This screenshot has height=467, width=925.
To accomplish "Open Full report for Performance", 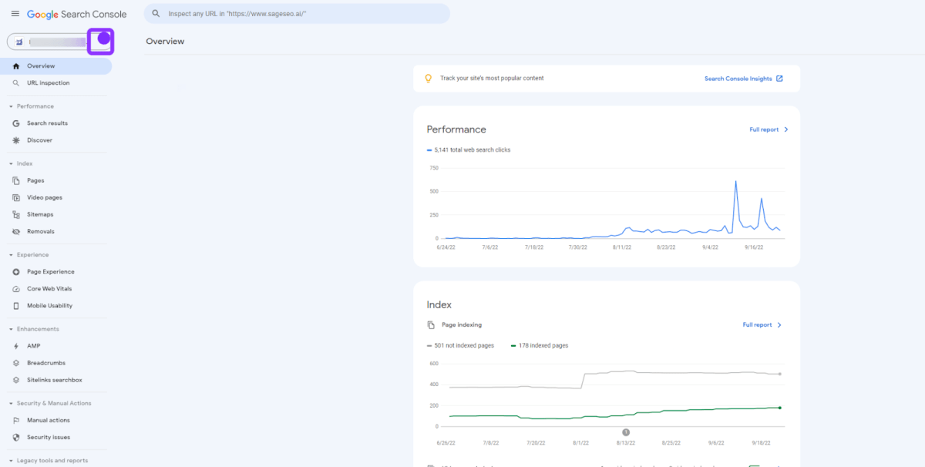I will tap(769, 129).
